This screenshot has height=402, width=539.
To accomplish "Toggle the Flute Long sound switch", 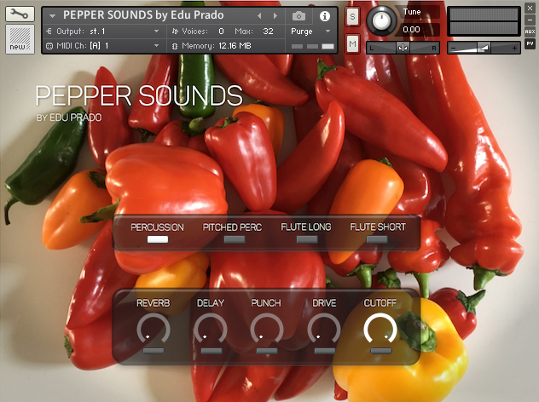I will pos(306,240).
